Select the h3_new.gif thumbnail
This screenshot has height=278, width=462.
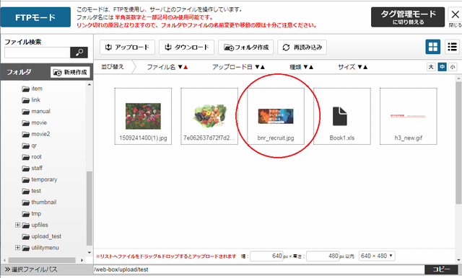coord(409,116)
